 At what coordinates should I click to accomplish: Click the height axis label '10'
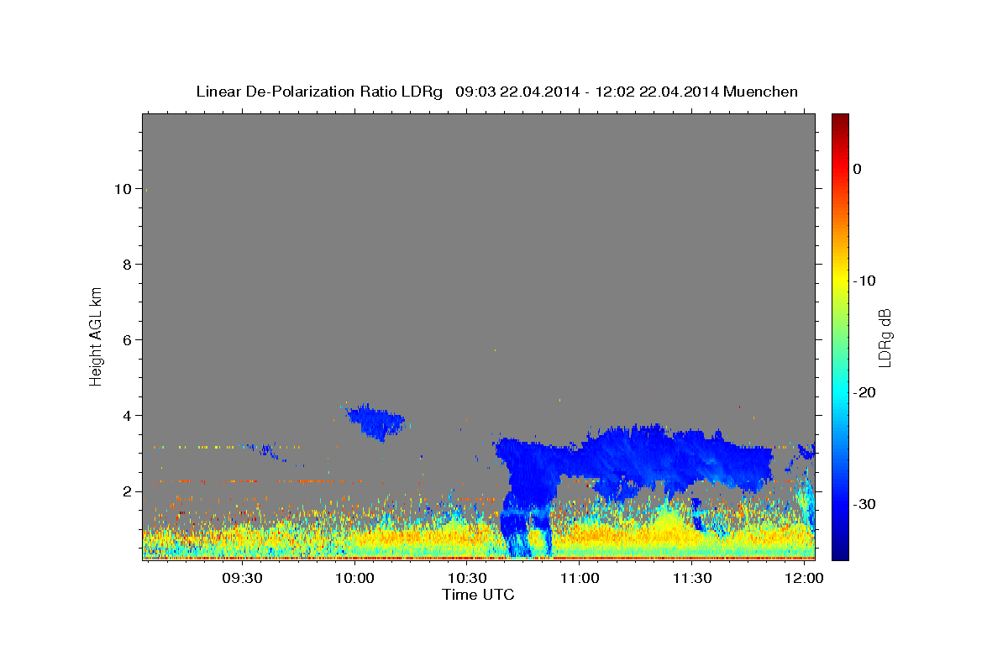coord(123,188)
